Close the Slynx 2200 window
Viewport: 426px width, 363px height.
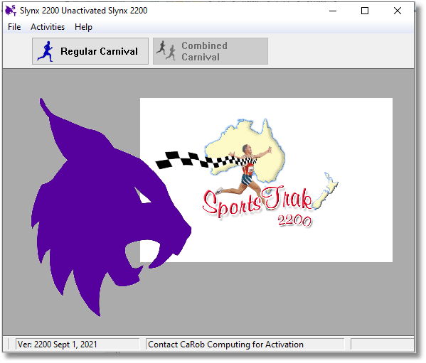coord(398,11)
